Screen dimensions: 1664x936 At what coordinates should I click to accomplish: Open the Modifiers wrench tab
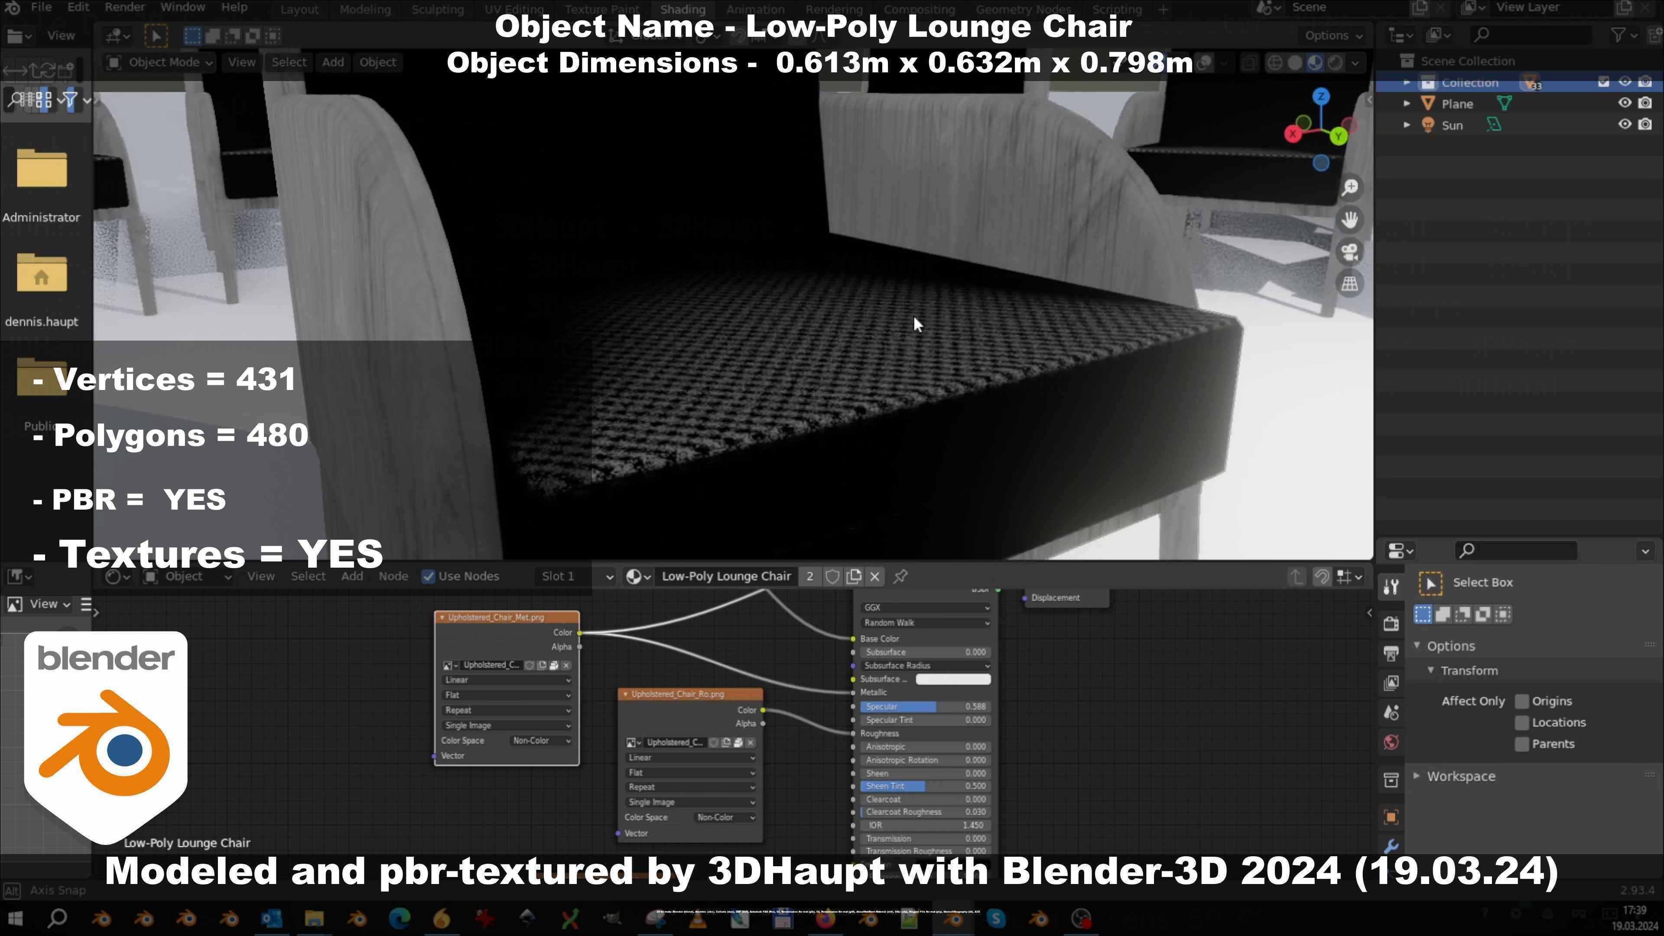pyautogui.click(x=1391, y=845)
